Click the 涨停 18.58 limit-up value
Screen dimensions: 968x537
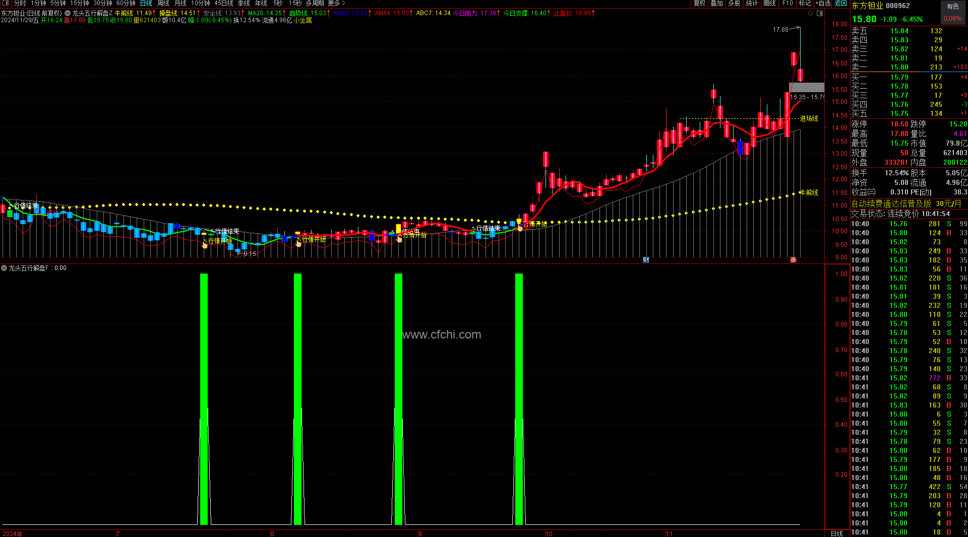click(x=899, y=124)
